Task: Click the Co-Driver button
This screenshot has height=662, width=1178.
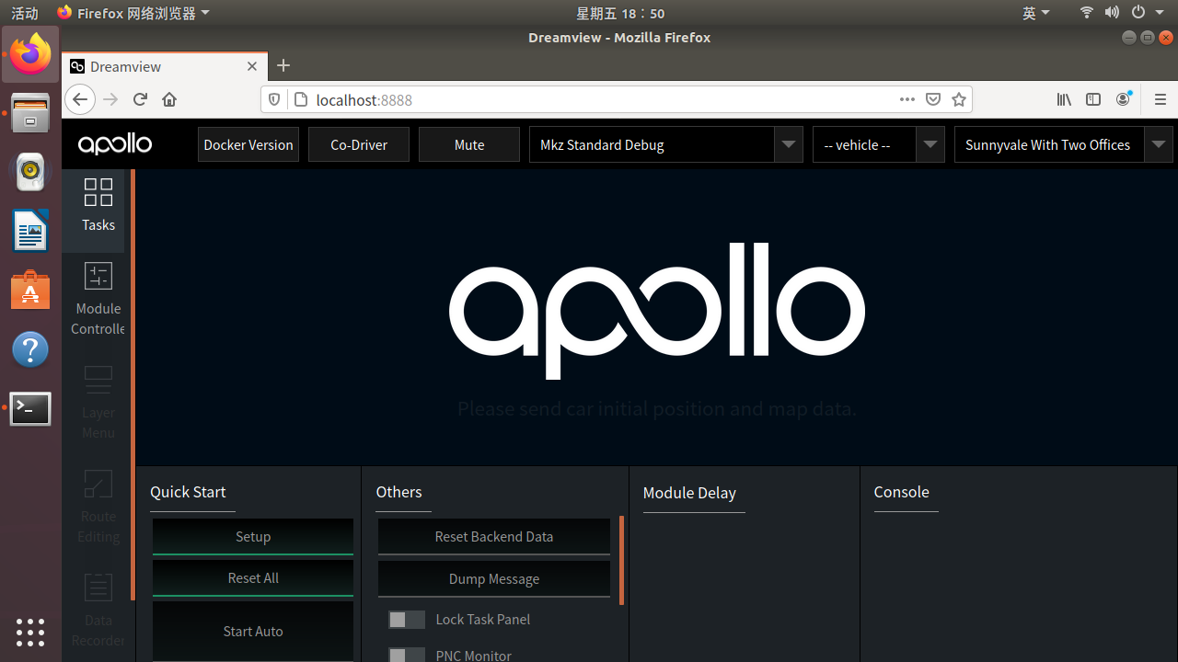Action: coord(359,144)
